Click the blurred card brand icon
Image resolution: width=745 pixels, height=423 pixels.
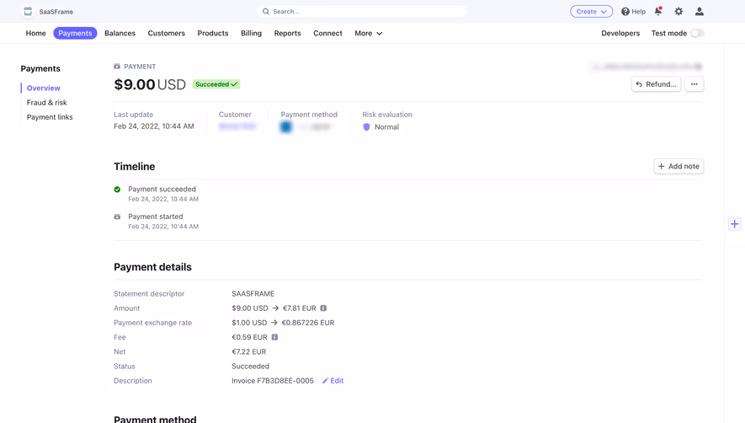[286, 127]
